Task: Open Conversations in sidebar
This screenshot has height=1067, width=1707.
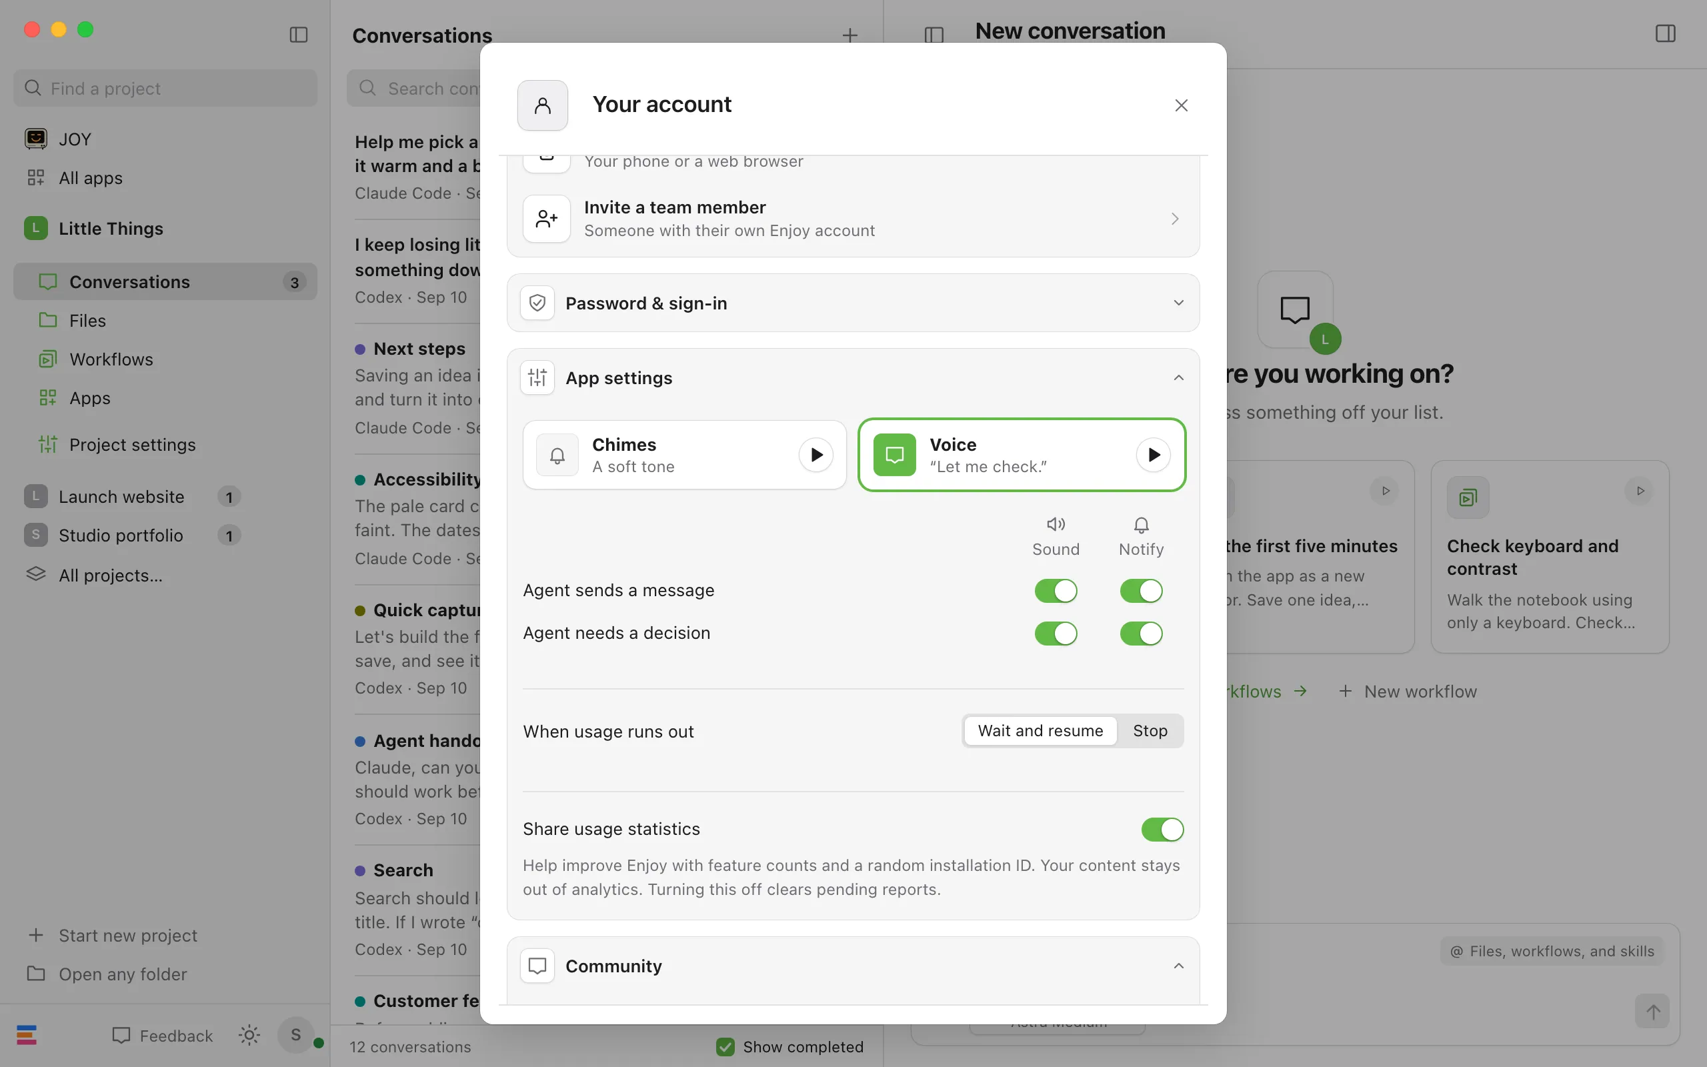Action: 165,282
